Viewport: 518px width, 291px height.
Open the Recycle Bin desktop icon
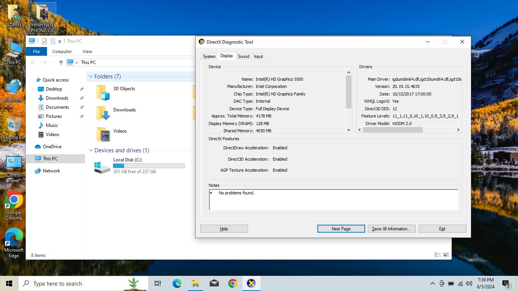(14, 125)
